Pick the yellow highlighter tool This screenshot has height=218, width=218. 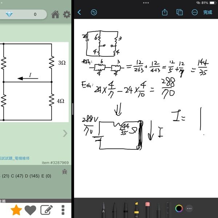click(137, 209)
